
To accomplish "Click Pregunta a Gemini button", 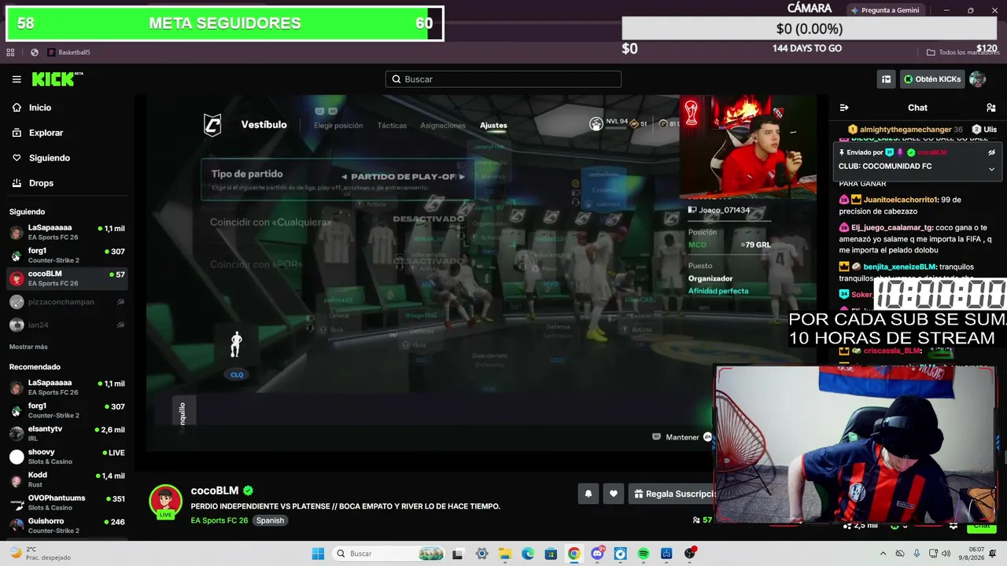I will click(885, 10).
